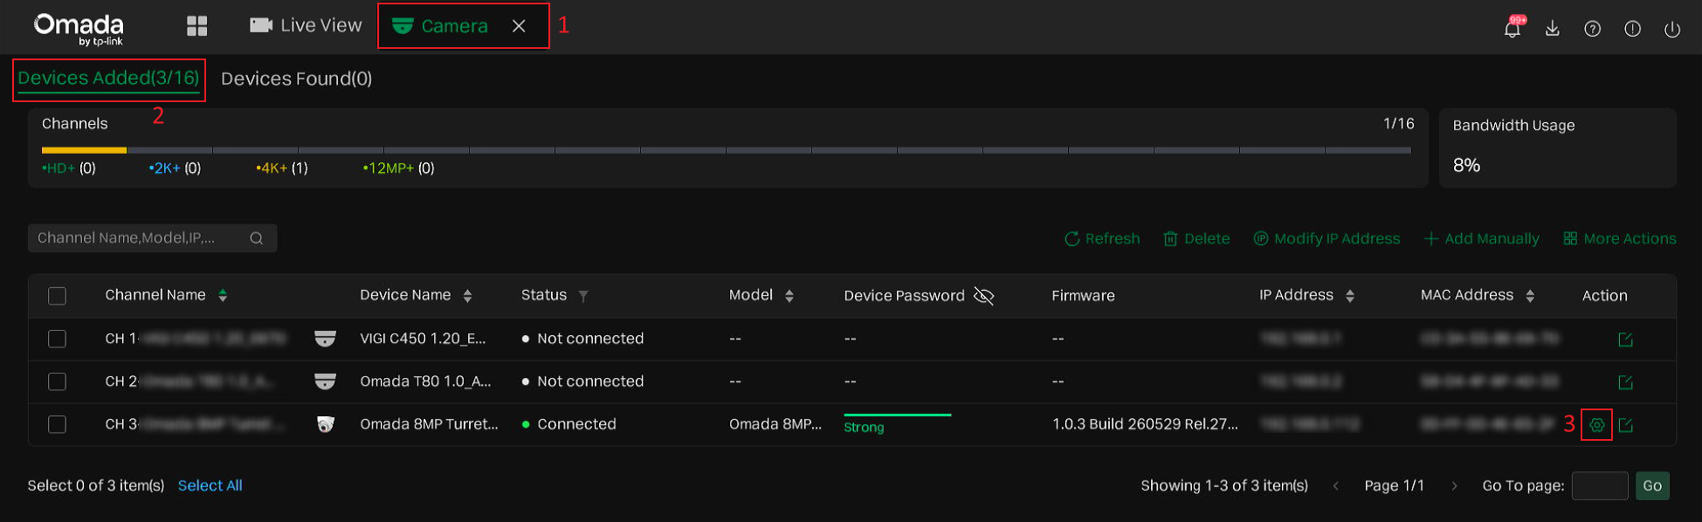This screenshot has height=522, width=1702.
Task: Click the Go To page input box
Action: [1600, 486]
